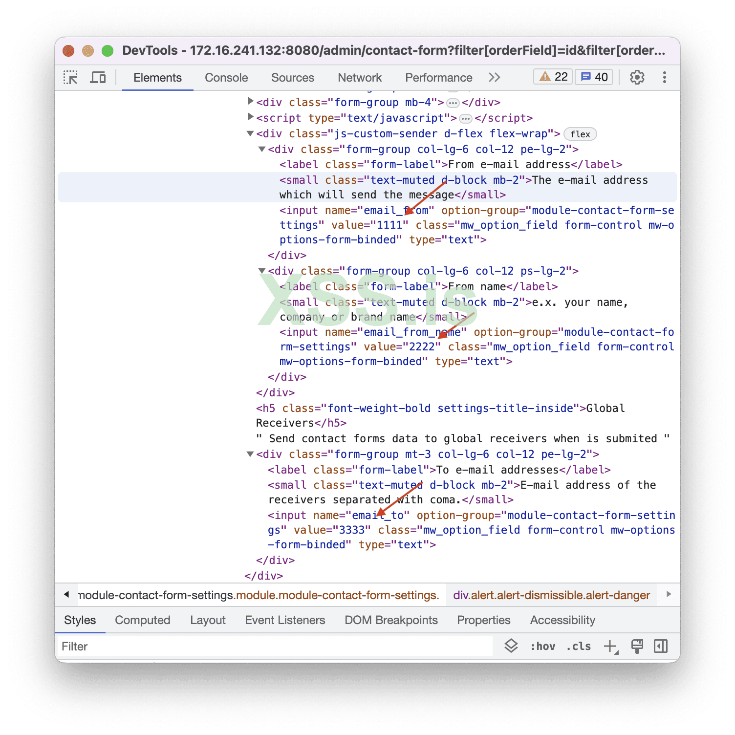Maximize the DevTools window

tap(108, 51)
